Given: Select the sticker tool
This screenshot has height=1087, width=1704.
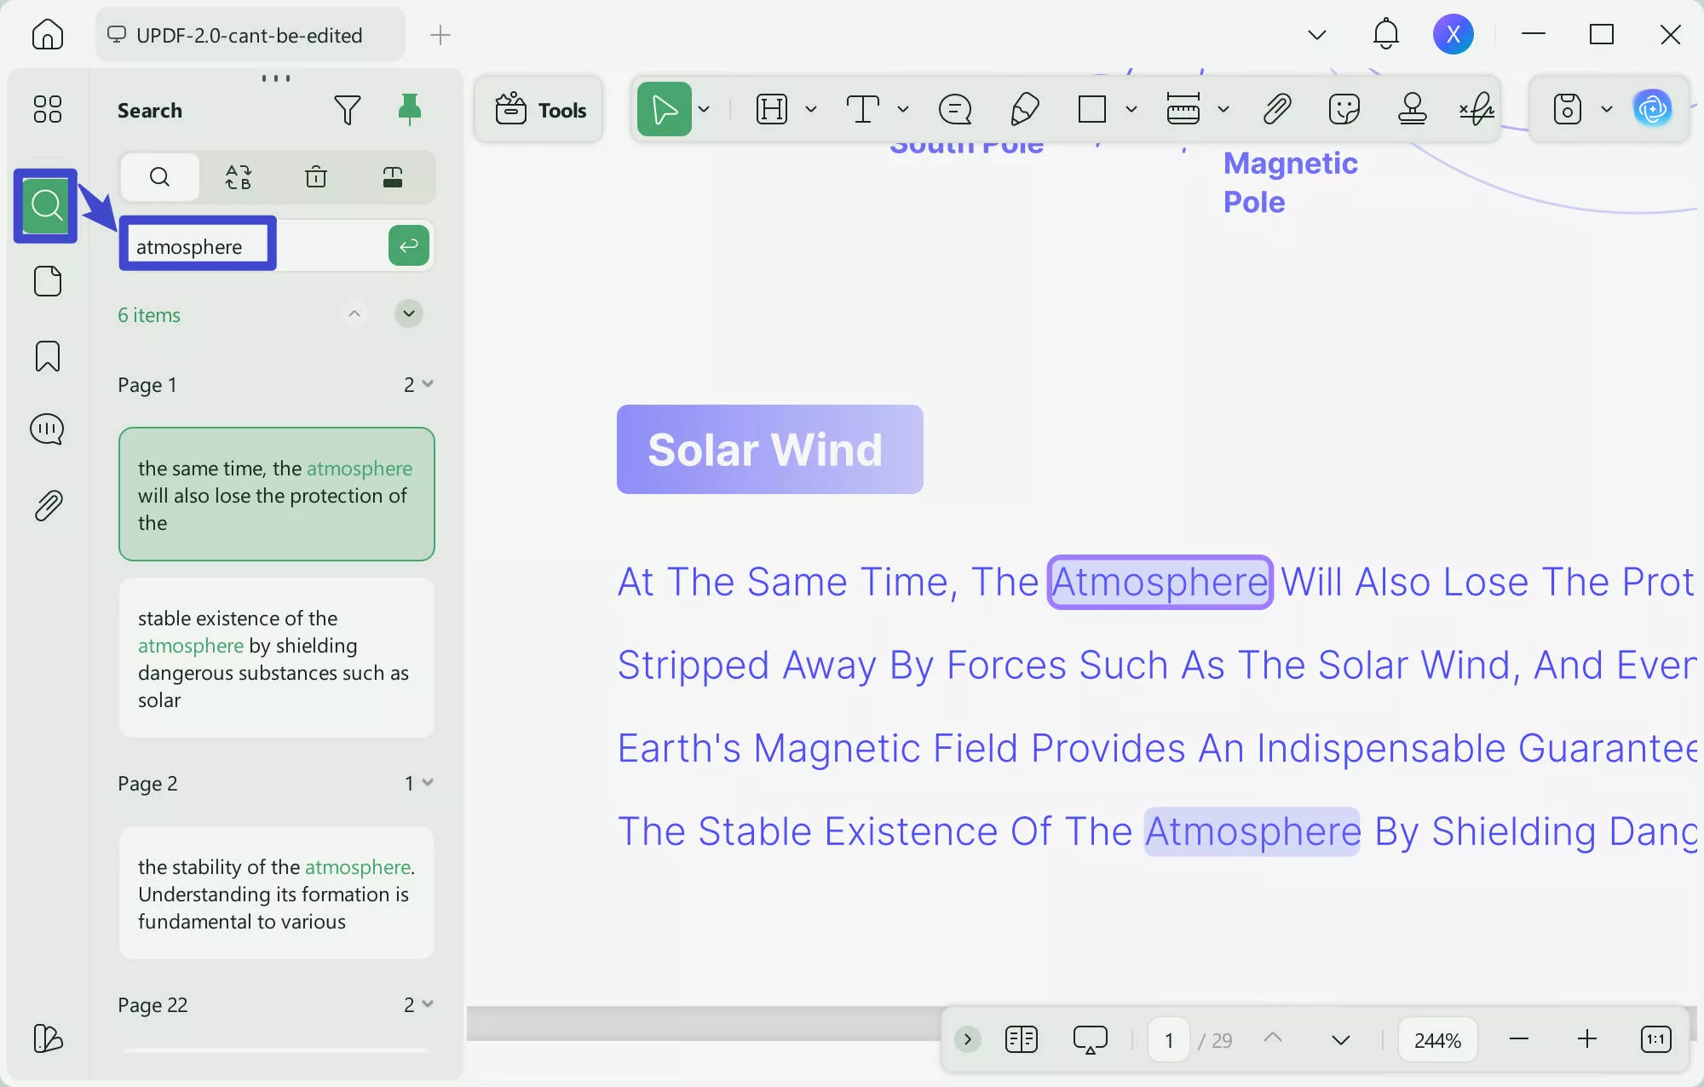Looking at the screenshot, I should pos(1343,109).
